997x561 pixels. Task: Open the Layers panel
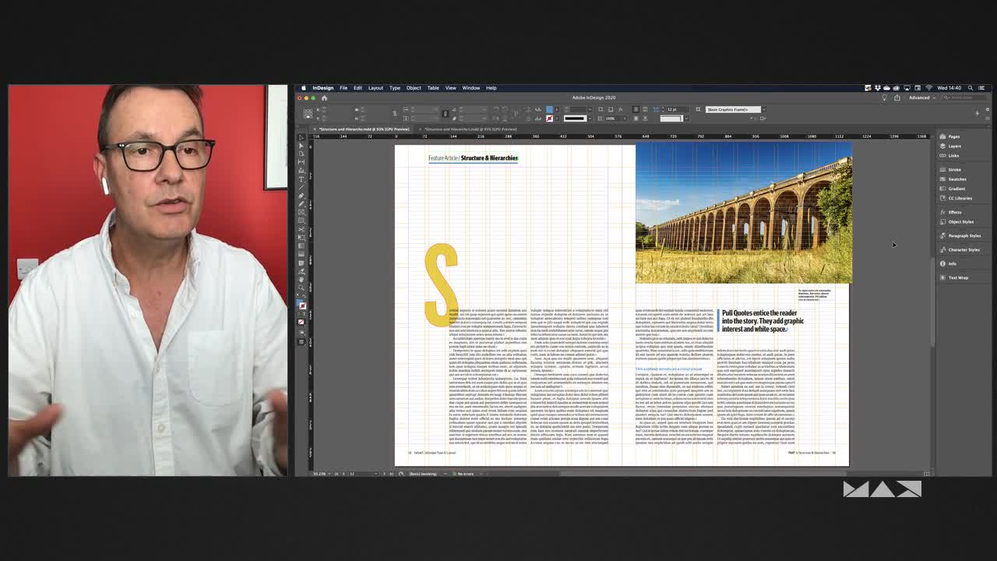(954, 146)
